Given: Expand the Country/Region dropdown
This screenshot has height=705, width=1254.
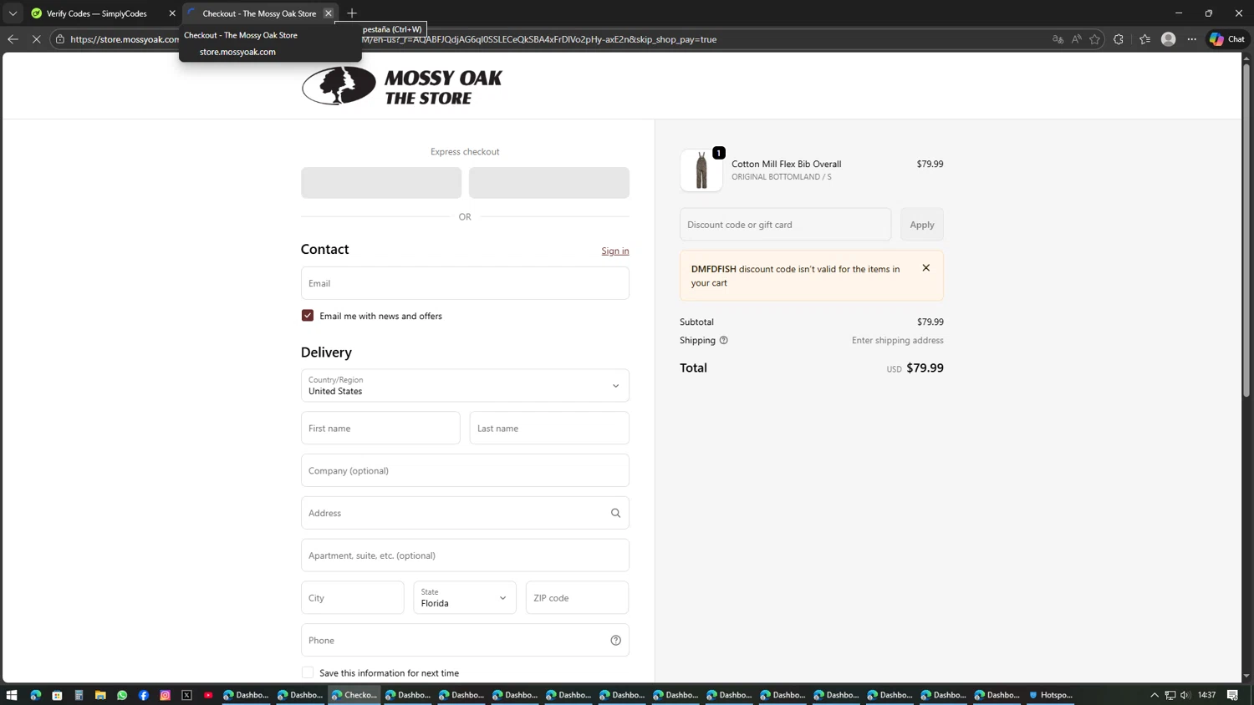Looking at the screenshot, I should 465,386.
